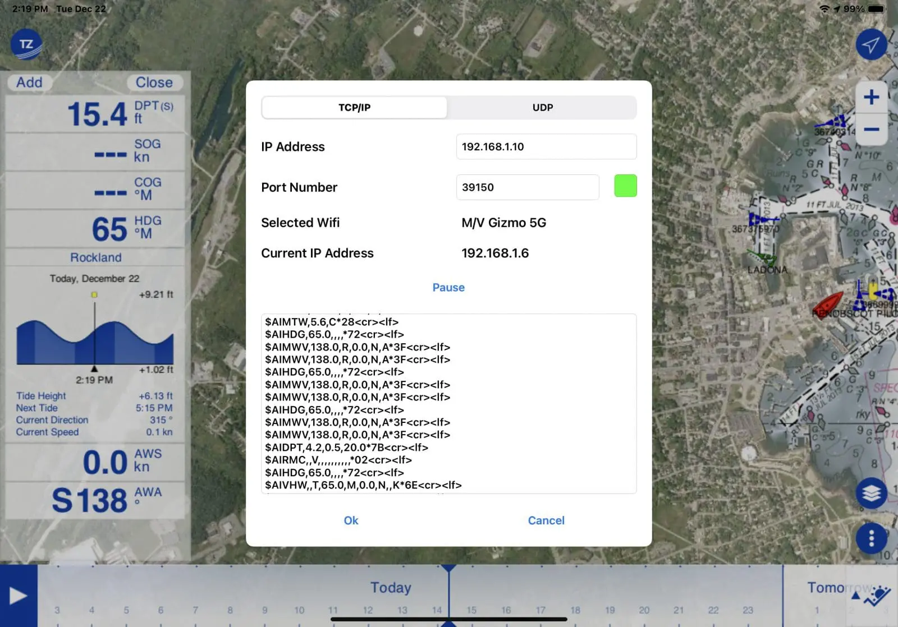The height and width of the screenshot is (627, 898).
Task: Zoom out with the minus button
Action: tap(871, 130)
